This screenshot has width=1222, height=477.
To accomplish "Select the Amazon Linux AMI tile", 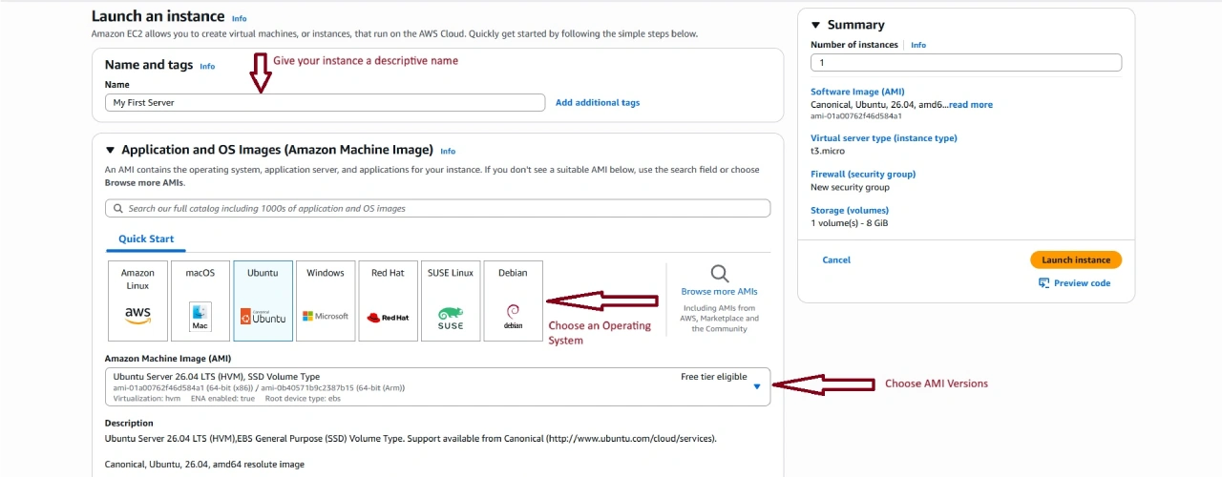I will (x=137, y=301).
